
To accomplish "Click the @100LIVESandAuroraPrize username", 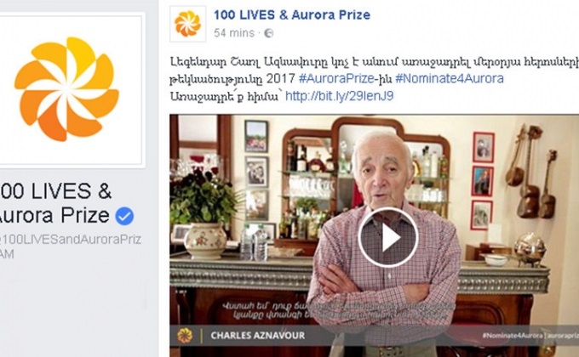I will coord(70,240).
